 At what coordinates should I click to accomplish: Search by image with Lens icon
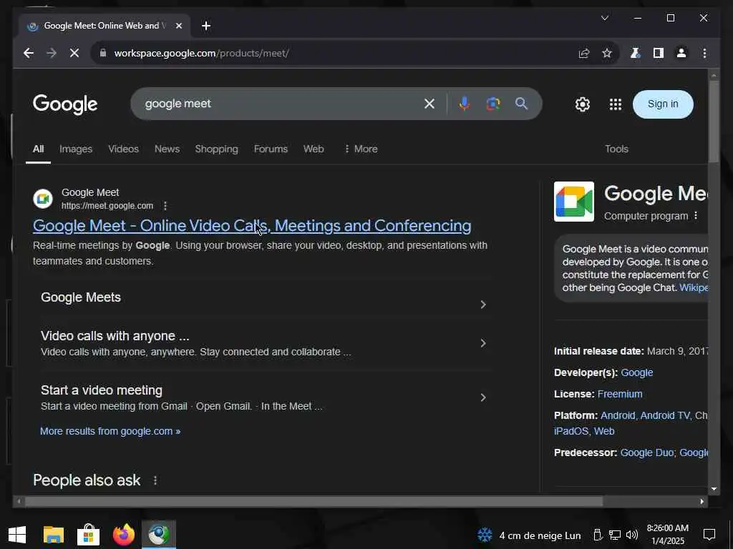click(x=492, y=104)
